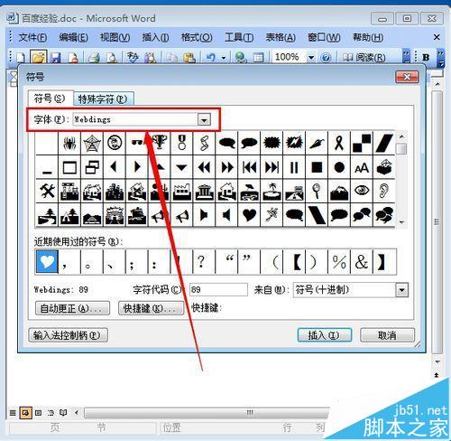
Task: Close the 符号 dialog
Action: click(x=407, y=77)
